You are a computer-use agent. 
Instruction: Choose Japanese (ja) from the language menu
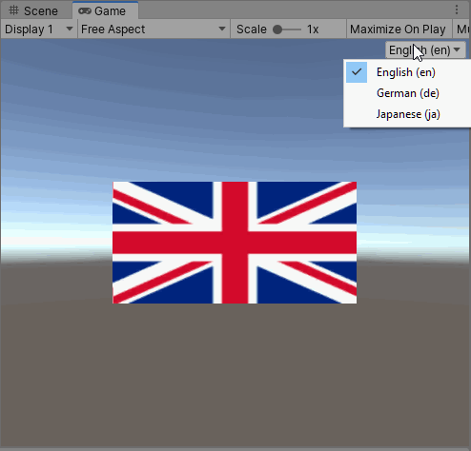(x=407, y=114)
